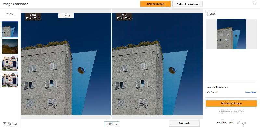Click the Download Image button
Screen dimensions: 260x128
click(x=231, y=103)
